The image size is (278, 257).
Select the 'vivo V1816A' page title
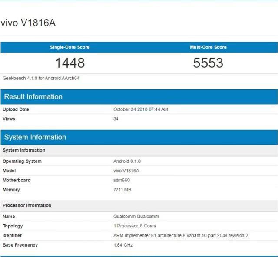click(x=28, y=23)
